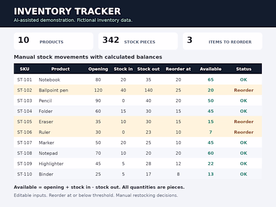
Task: Click Binder available value 13
Action: click(211, 174)
